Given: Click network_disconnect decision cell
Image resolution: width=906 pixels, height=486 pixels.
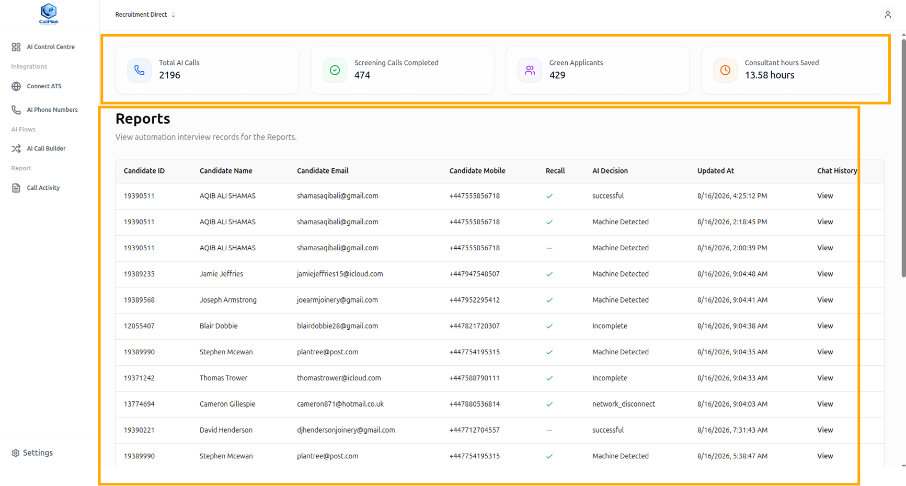Looking at the screenshot, I should (x=623, y=404).
